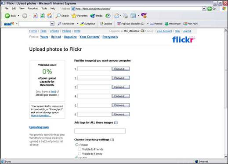Print page with the printer icon
This screenshot has width=228, height=164.
pos(126,16)
